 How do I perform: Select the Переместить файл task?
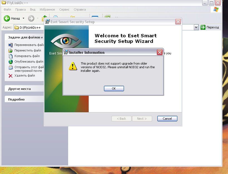pos(28,50)
